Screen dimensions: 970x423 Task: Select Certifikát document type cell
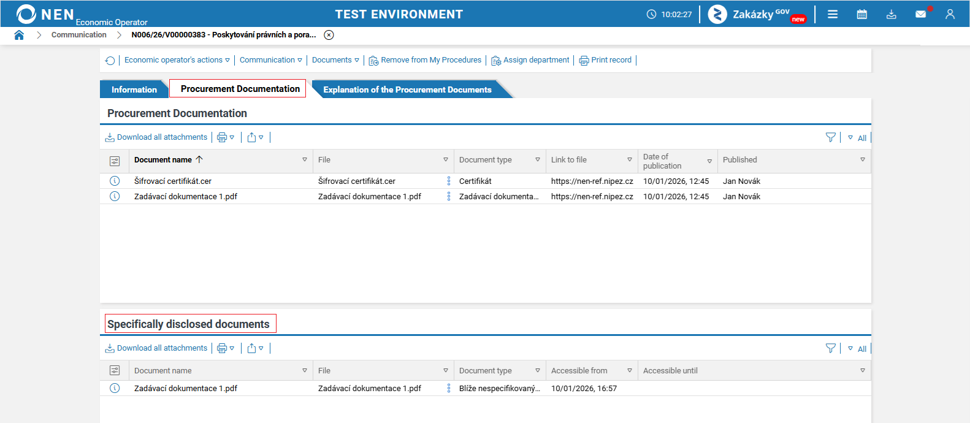[475, 181]
